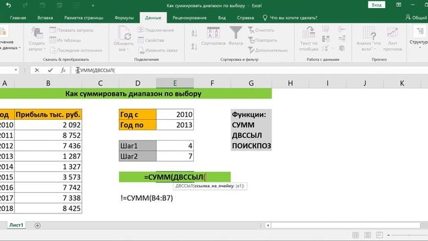Click profit cell 8 425
This screenshot has height=241, width=428.
(48, 208)
